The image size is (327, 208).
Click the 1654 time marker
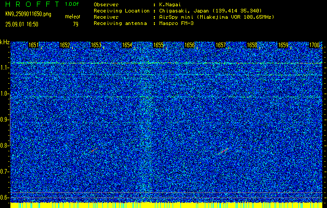127,45
